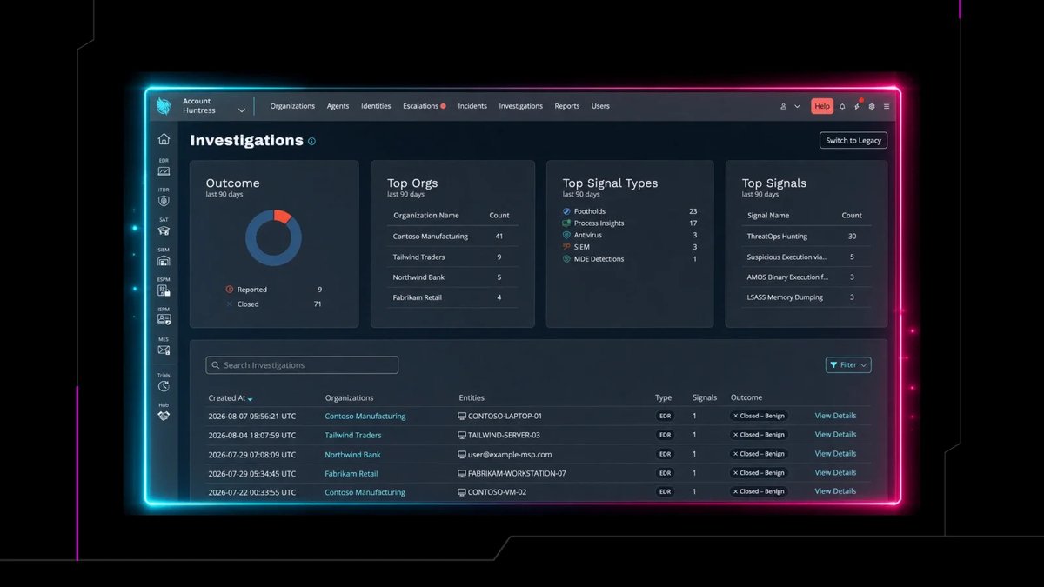The height and width of the screenshot is (587, 1044).
Task: Open Northwind Bank organization link in table
Action: point(352,454)
